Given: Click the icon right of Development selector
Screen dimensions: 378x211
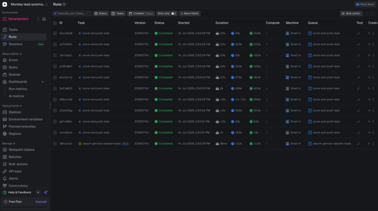Looking at the screenshot, I should pos(44,19).
